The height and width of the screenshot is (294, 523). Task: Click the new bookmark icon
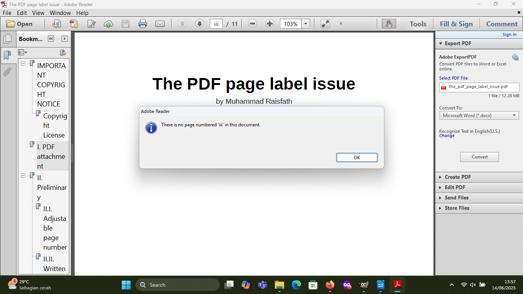click(x=63, y=52)
